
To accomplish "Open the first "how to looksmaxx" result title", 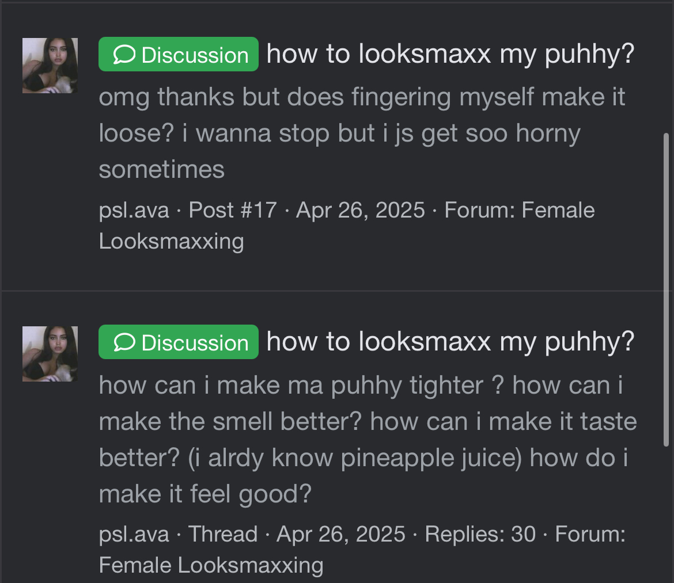I will coord(450,54).
